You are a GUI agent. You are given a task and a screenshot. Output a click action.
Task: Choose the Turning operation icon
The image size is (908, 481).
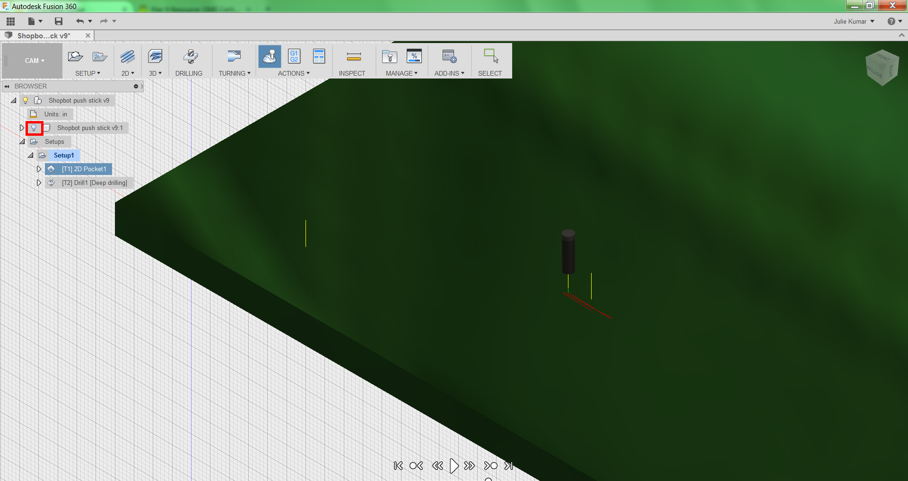point(234,57)
